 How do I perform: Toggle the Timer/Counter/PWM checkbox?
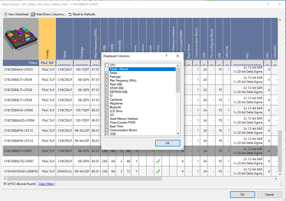[x=107, y=122]
